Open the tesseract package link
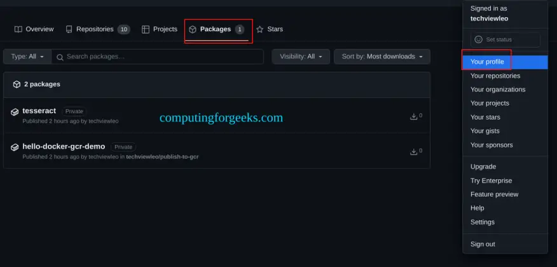This screenshot has height=267, width=557. tap(39, 111)
